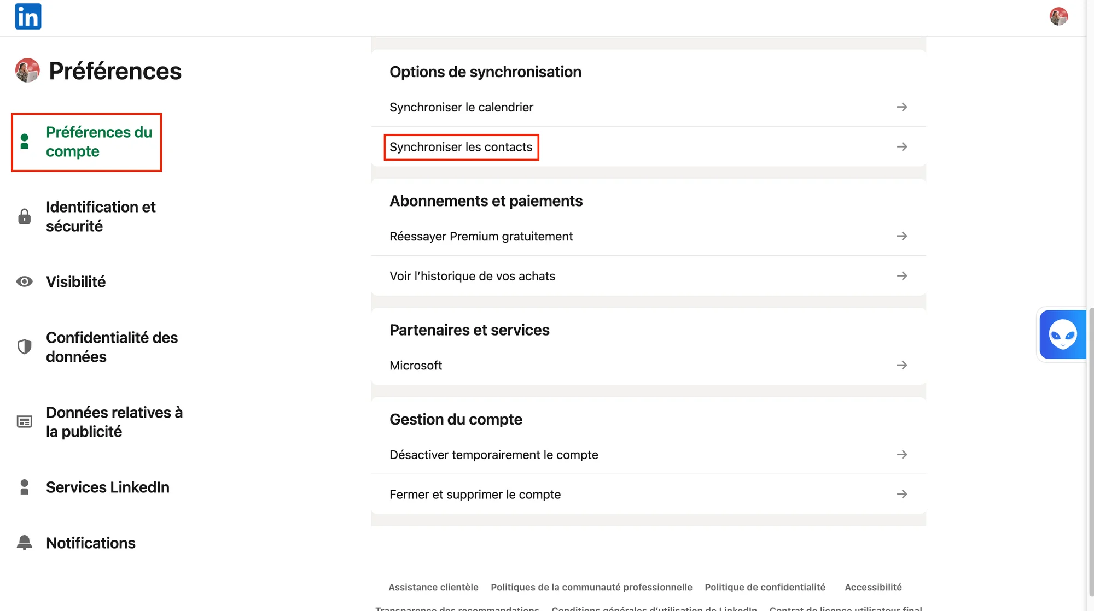Click the shield icon for Confidentialité des données

tap(24, 346)
